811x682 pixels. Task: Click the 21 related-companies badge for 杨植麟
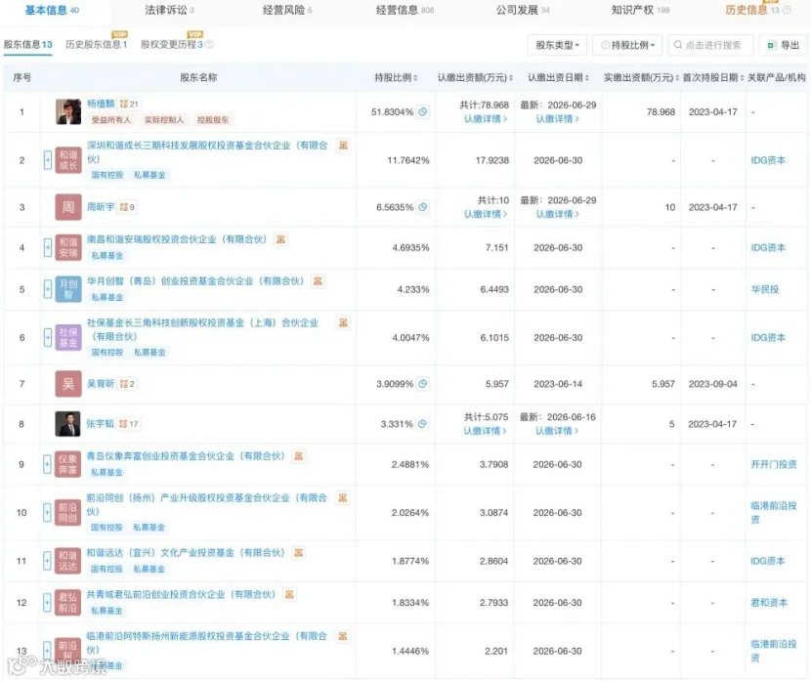129,104
